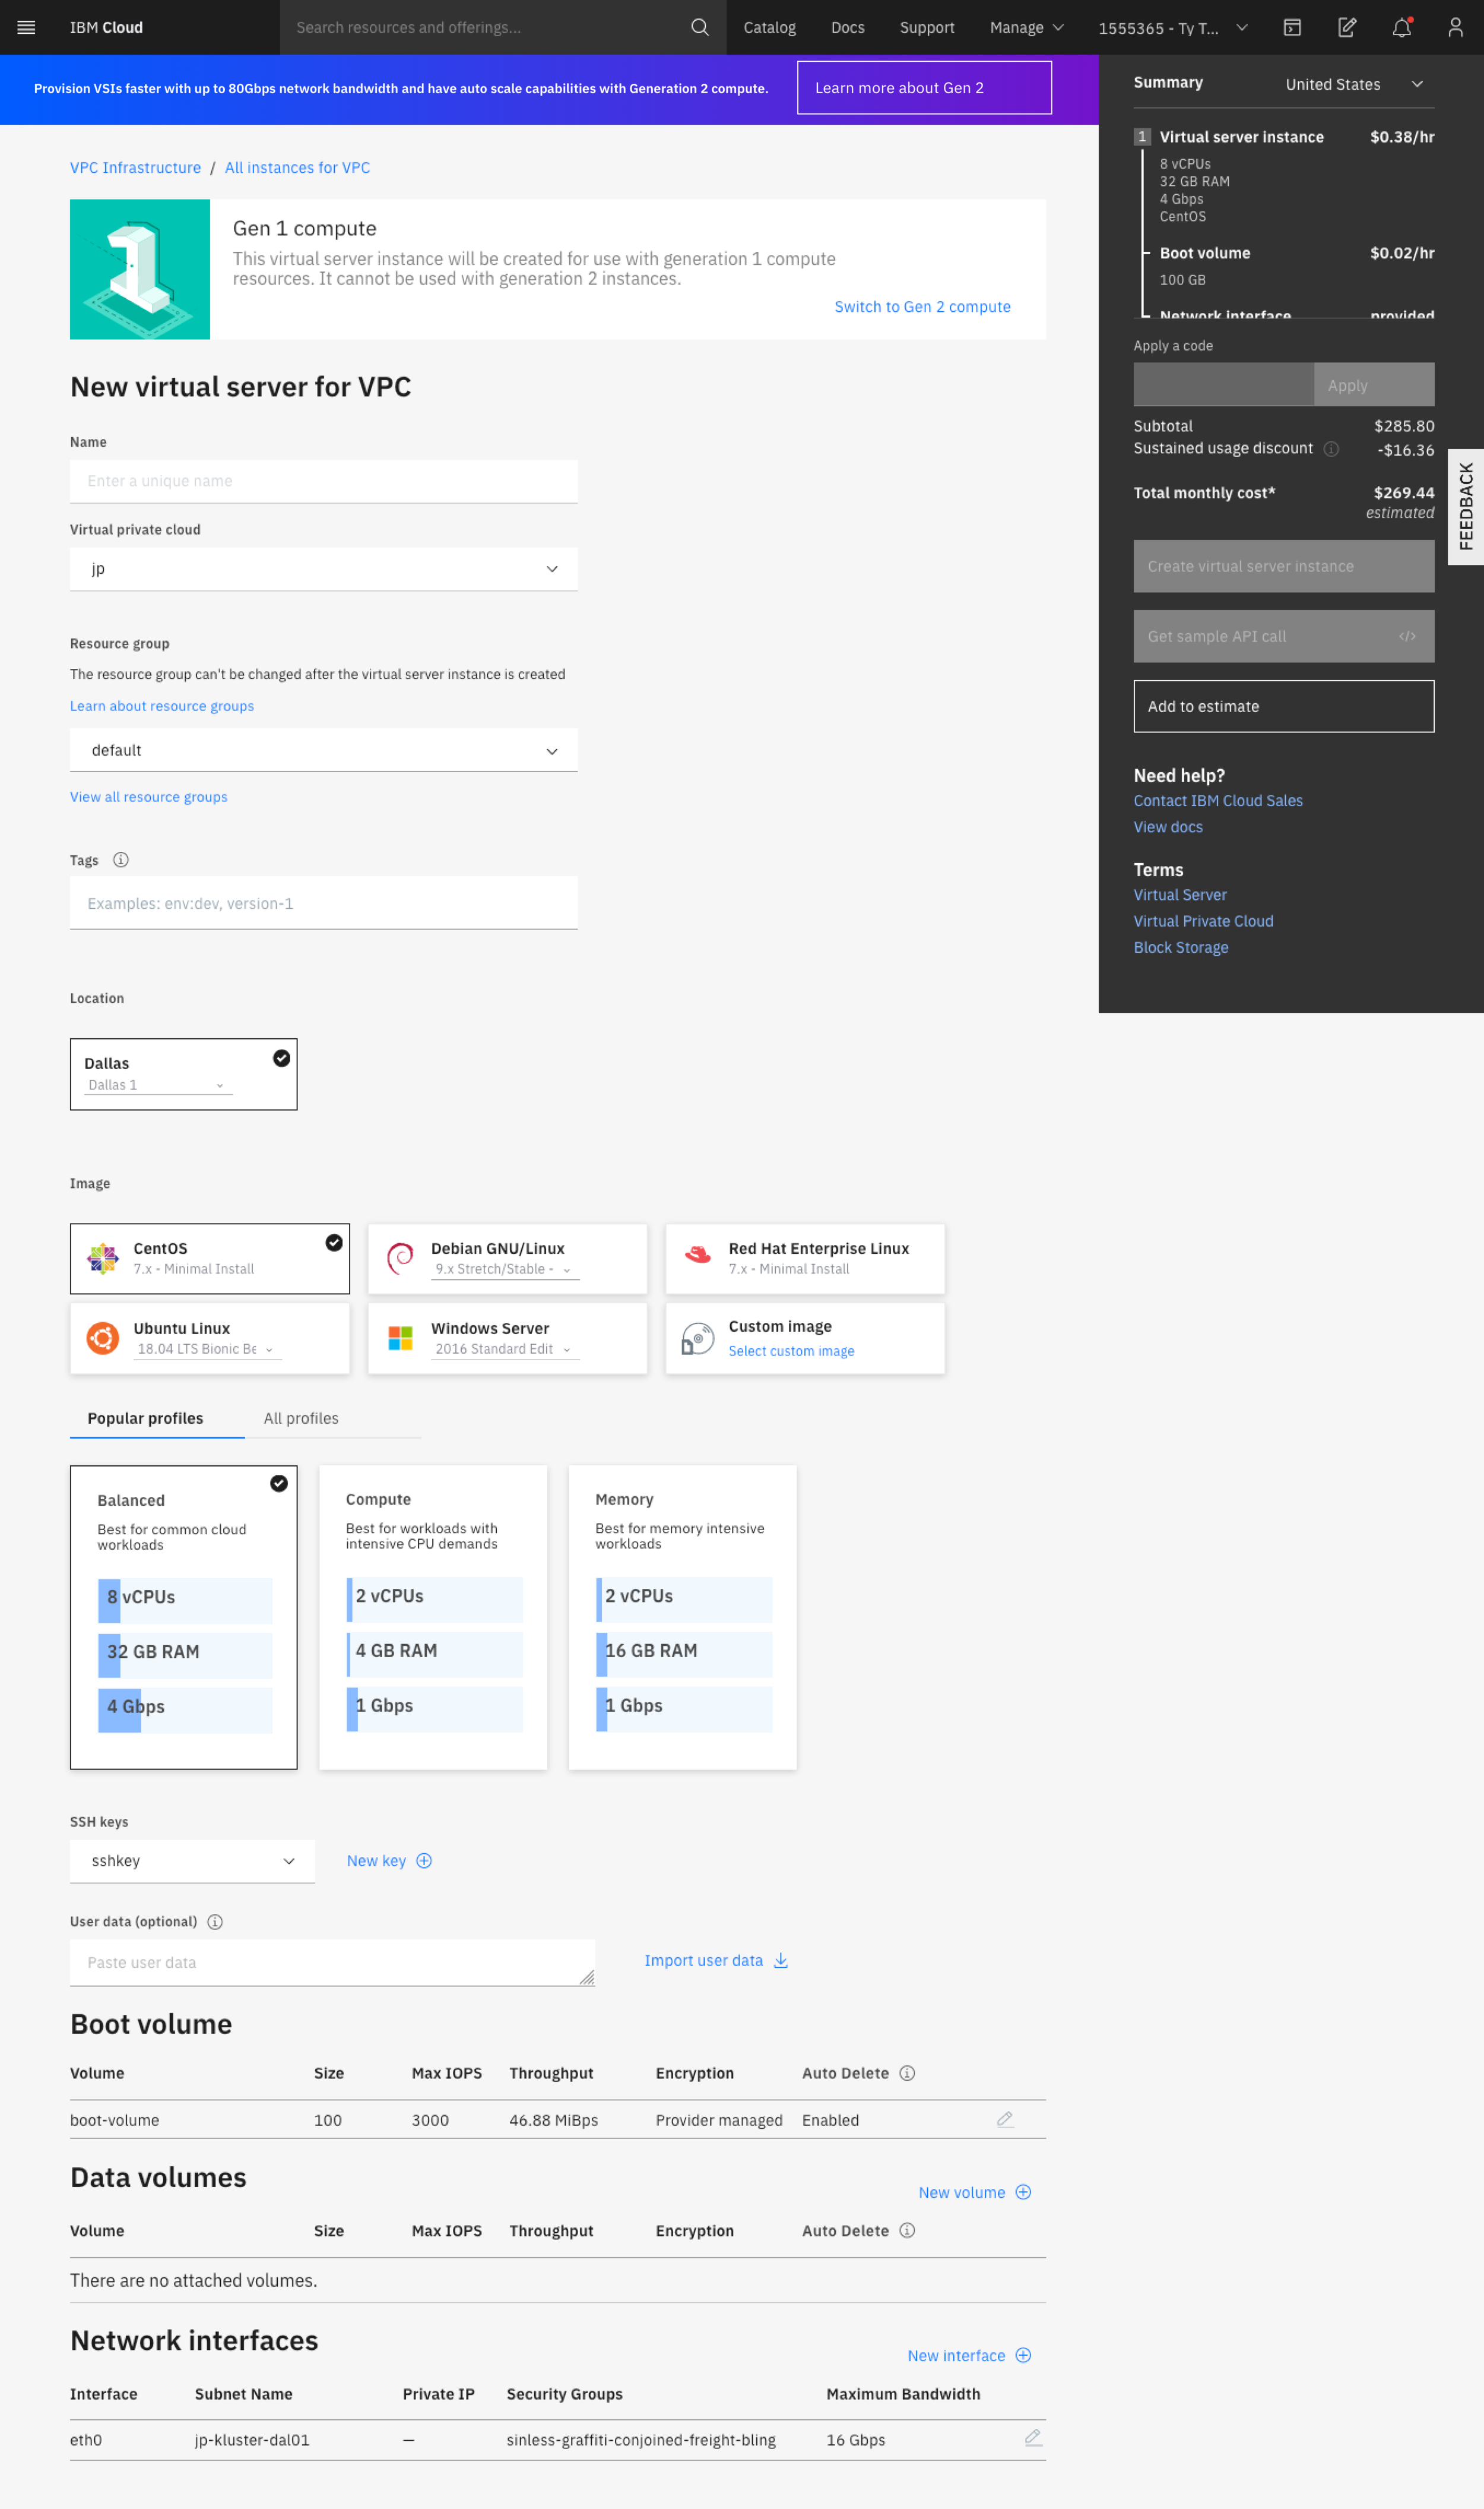Open Windows 2016 Standard Edition dropdown
Screen dimensions: 1484x2509
[x=505, y=1350]
